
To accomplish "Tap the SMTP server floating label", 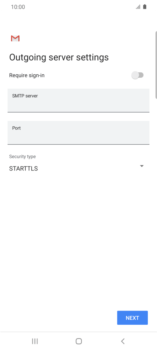I will pos(25,96).
